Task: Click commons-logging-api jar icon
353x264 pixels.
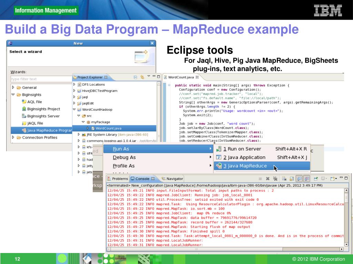Action: pos(84,141)
